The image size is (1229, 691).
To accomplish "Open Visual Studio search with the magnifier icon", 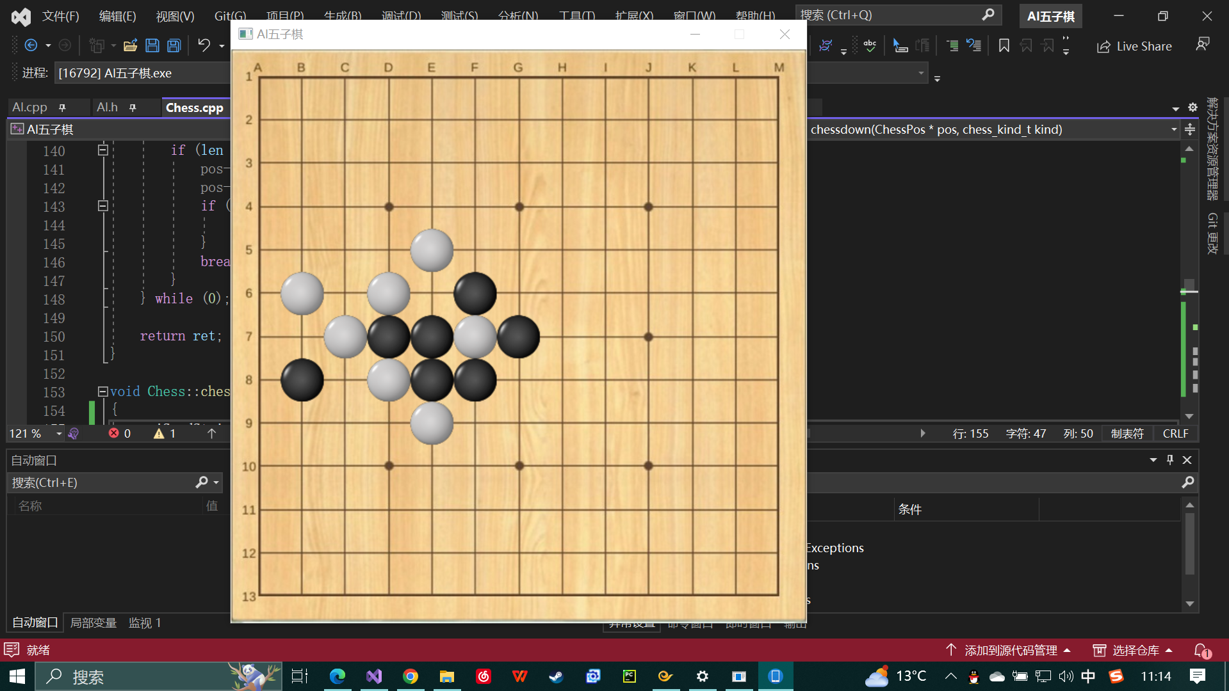I will [x=988, y=14].
